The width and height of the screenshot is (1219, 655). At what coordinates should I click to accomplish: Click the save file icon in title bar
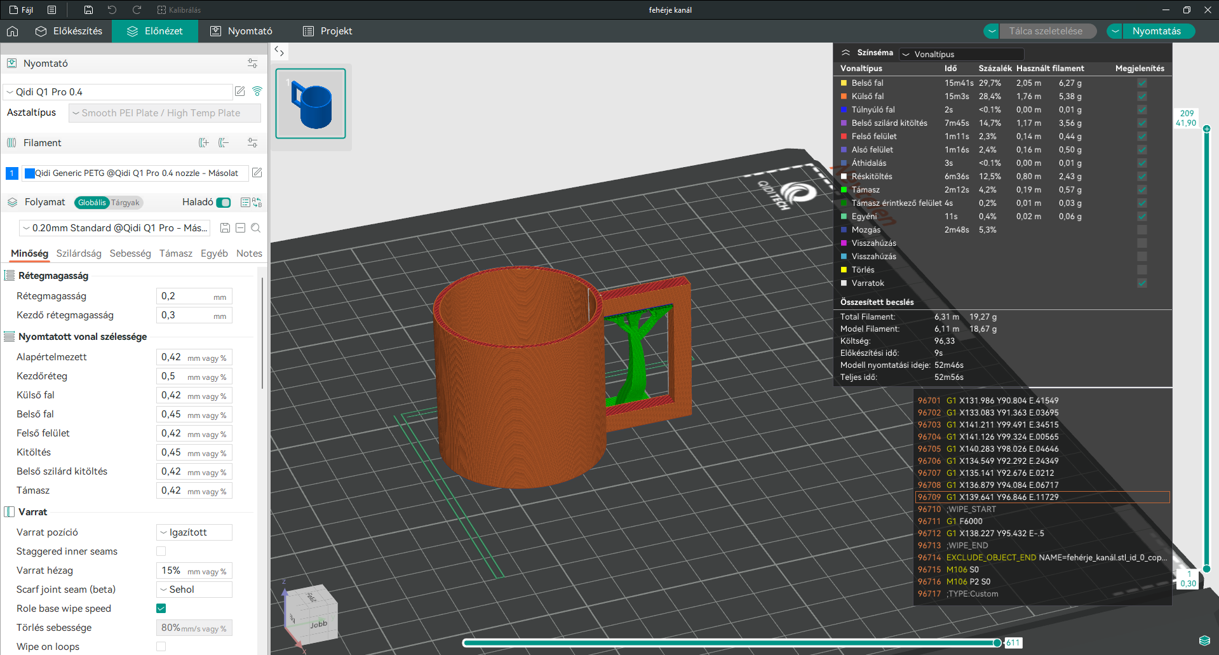[x=88, y=10]
